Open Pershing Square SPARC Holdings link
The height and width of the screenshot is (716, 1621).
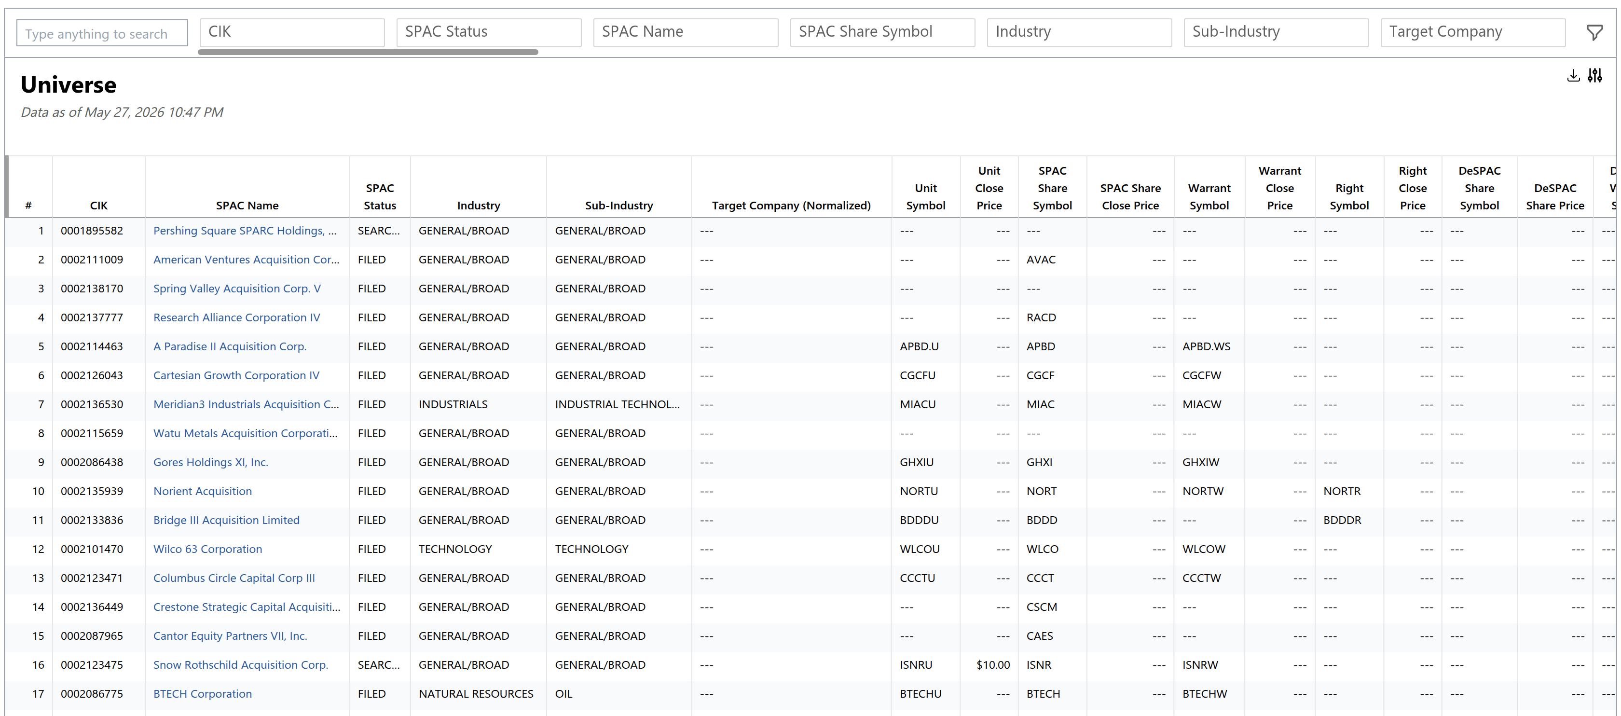coord(245,231)
